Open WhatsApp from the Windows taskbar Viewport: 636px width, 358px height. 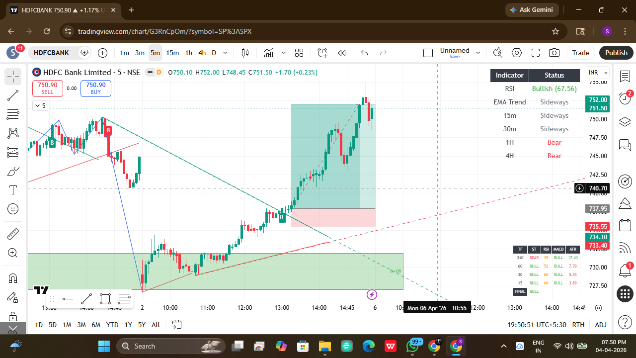[413, 346]
